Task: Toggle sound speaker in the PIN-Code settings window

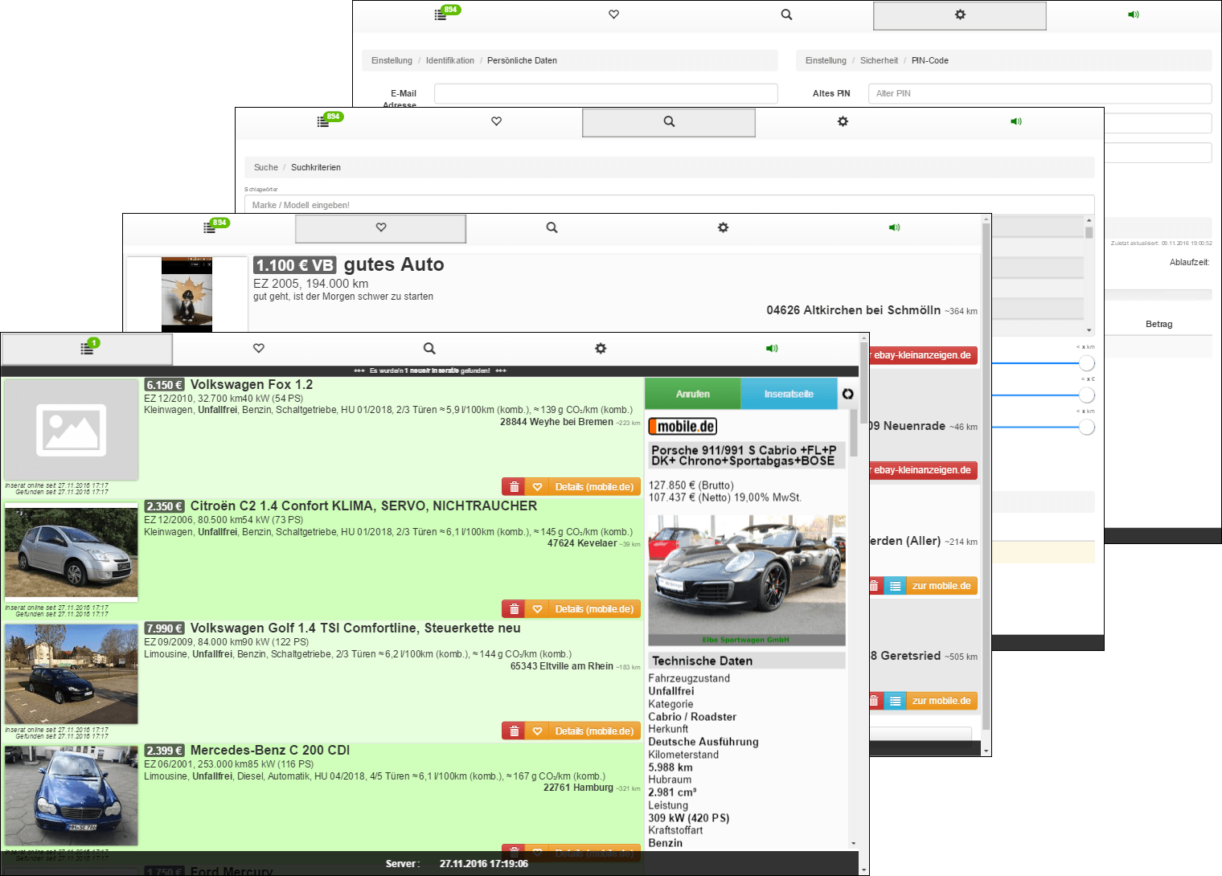Action: (1133, 15)
